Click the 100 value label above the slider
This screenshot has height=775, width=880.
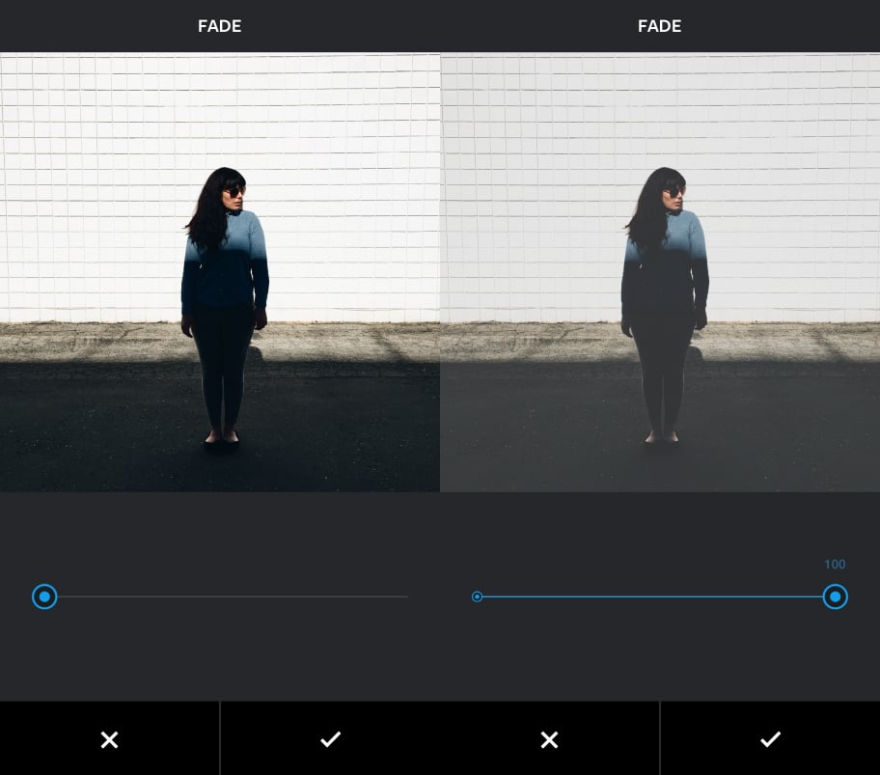[x=834, y=564]
